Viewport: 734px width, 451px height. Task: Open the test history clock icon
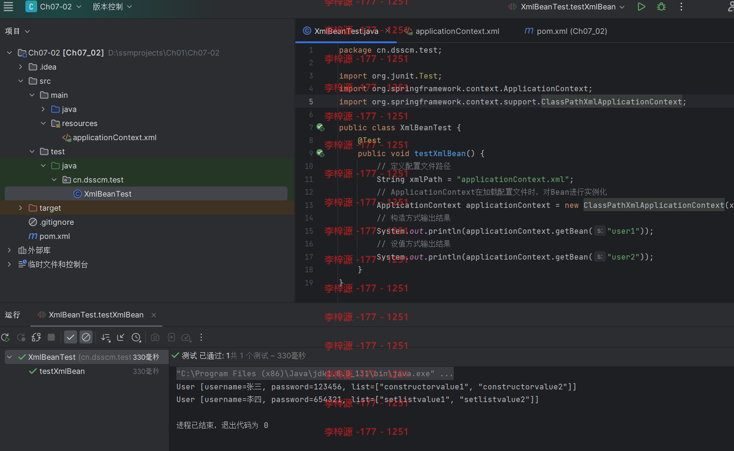(136, 337)
